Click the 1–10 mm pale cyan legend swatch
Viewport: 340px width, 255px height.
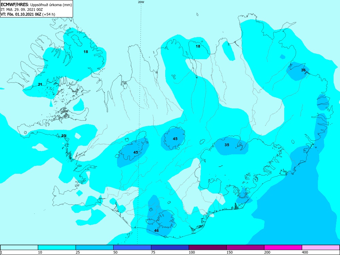pos(19,248)
